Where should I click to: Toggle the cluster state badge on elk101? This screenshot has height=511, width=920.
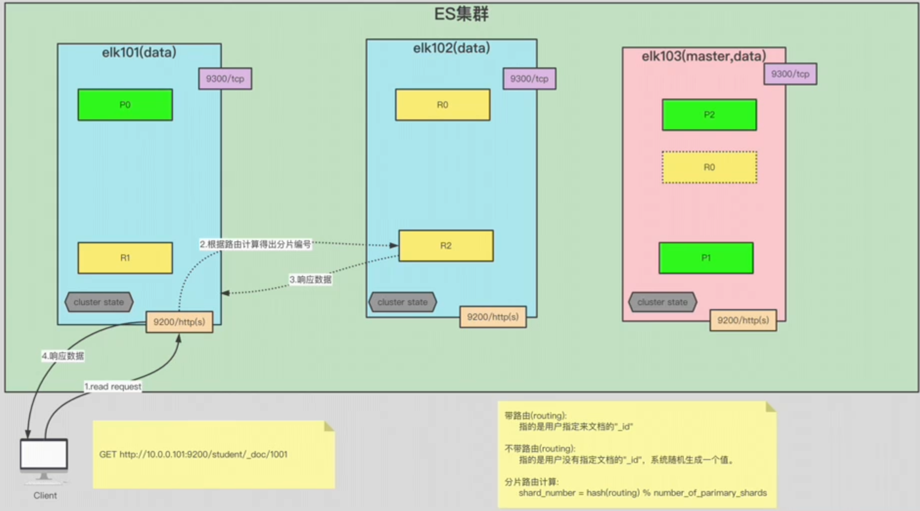[98, 302]
